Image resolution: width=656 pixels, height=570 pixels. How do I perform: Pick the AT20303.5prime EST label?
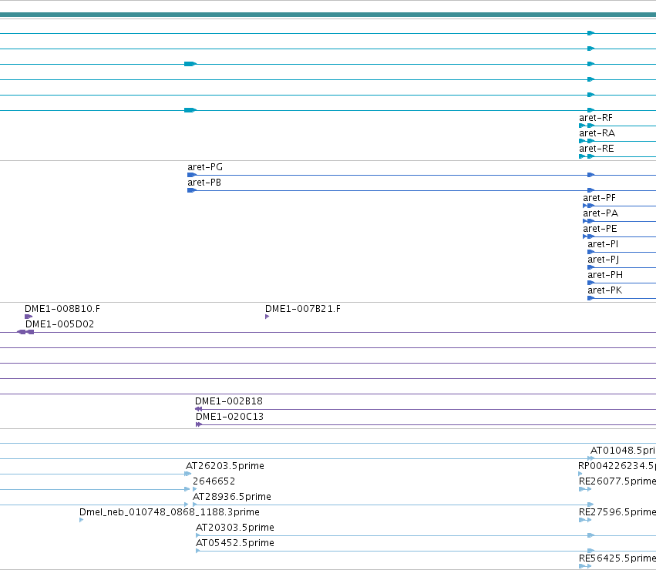[235, 528]
